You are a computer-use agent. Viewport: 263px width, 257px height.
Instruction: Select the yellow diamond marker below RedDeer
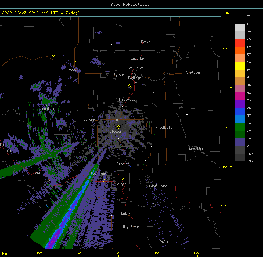[130, 86]
